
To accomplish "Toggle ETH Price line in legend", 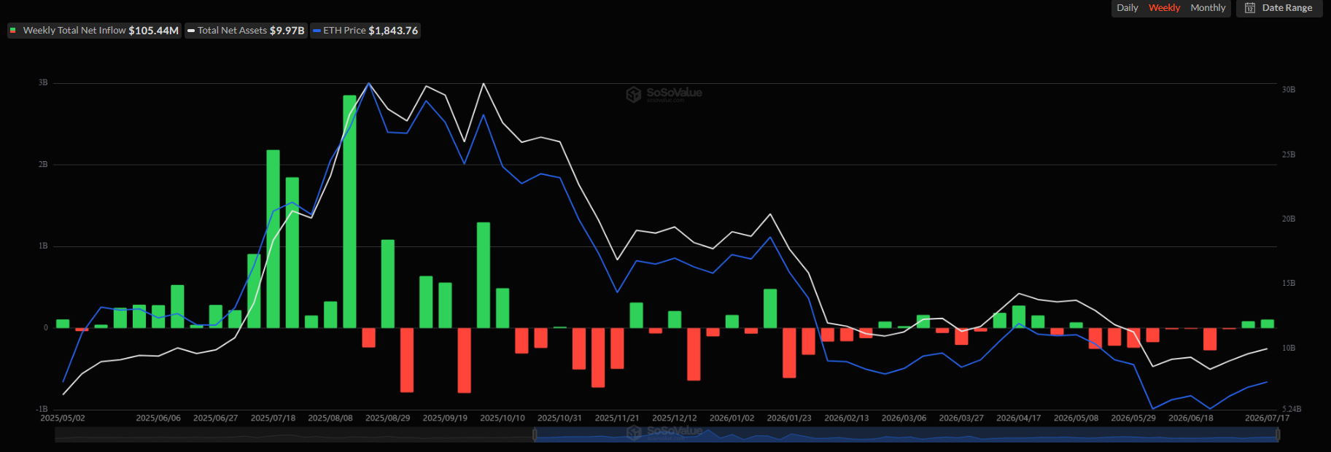I will pos(365,31).
